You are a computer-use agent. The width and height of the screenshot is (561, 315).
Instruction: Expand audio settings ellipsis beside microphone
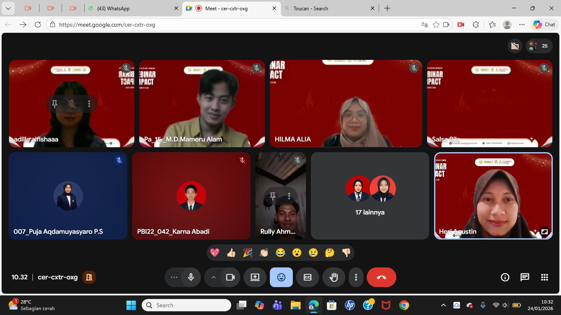(x=174, y=277)
